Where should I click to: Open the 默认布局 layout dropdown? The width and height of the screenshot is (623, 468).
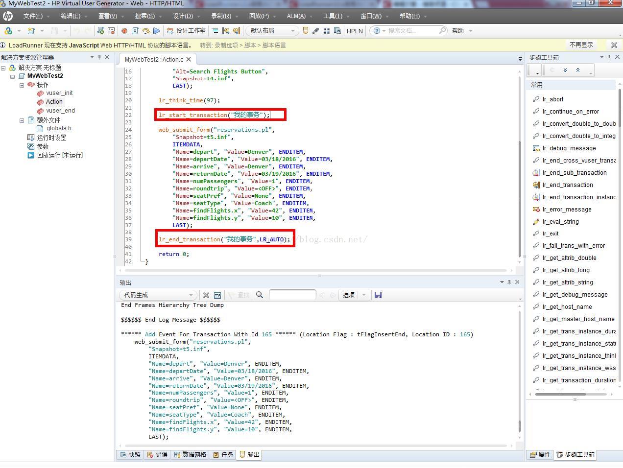(x=272, y=30)
